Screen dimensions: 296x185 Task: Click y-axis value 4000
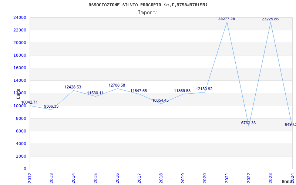(x=21, y=144)
